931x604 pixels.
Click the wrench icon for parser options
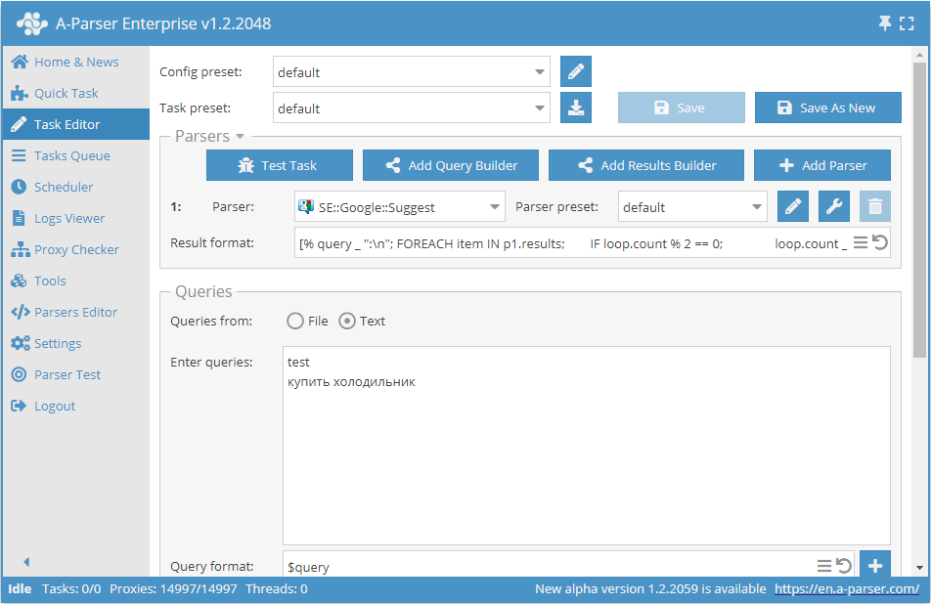coord(834,207)
